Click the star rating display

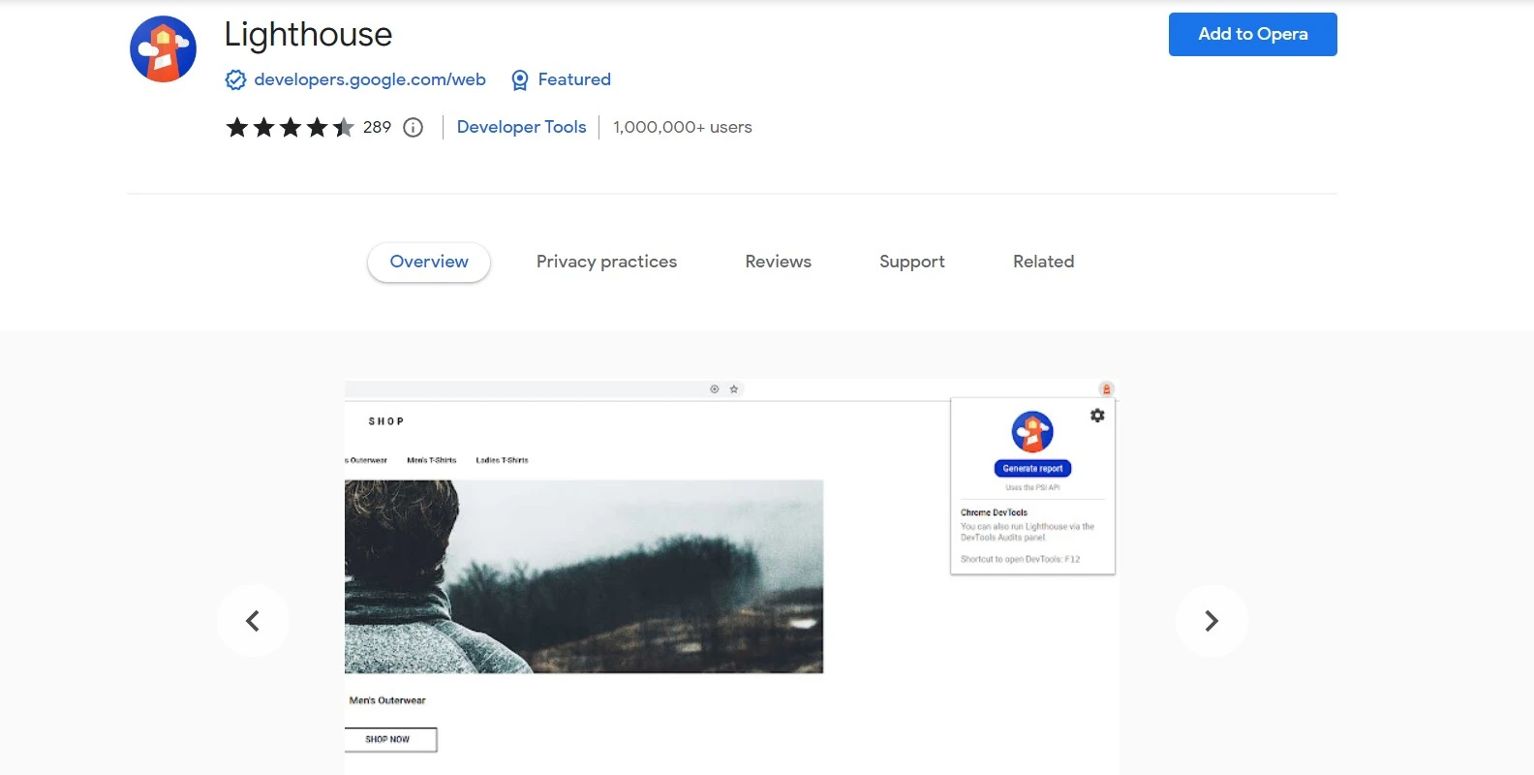[x=291, y=128]
